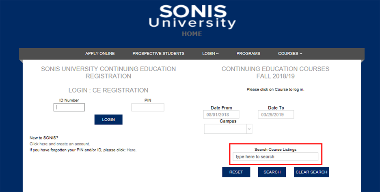Open the PROGRAMS menu item

248,54
